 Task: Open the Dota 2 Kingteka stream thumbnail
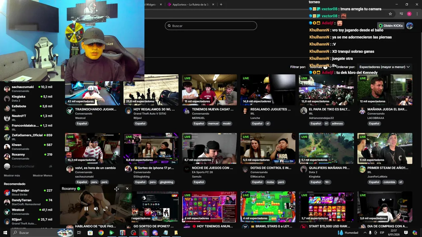(326, 148)
